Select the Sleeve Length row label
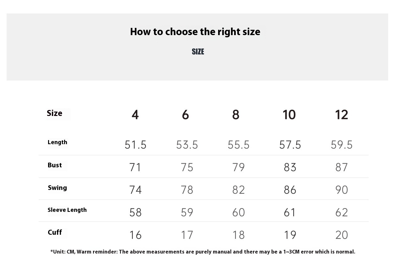Screen dimensions: 396x262 pos(67,210)
